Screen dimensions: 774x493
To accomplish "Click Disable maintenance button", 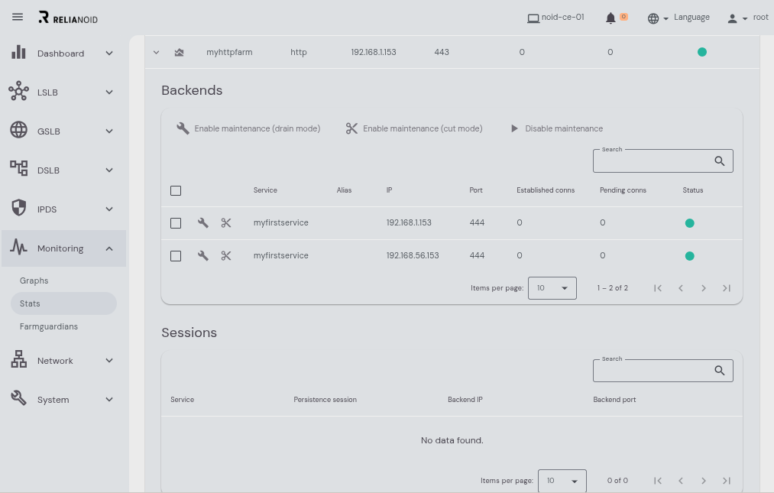I will point(556,128).
